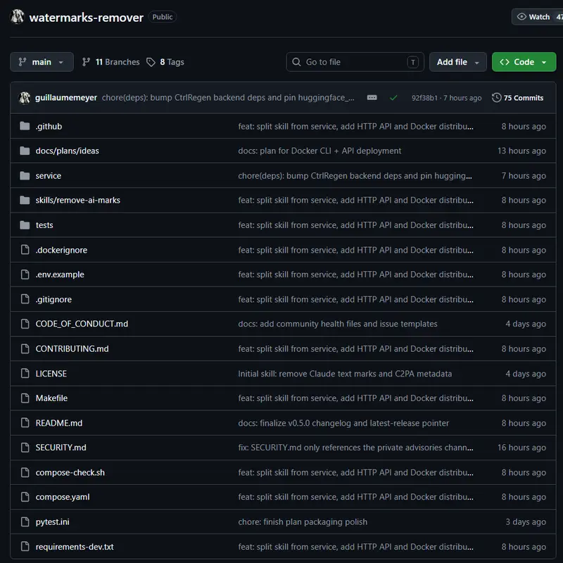The width and height of the screenshot is (563, 563).
Task: Click the Makefile file icon
Action: coord(25,398)
